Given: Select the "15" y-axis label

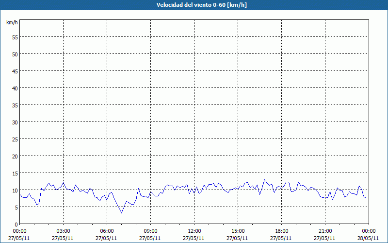Looking at the screenshot, I should (x=15, y=173).
